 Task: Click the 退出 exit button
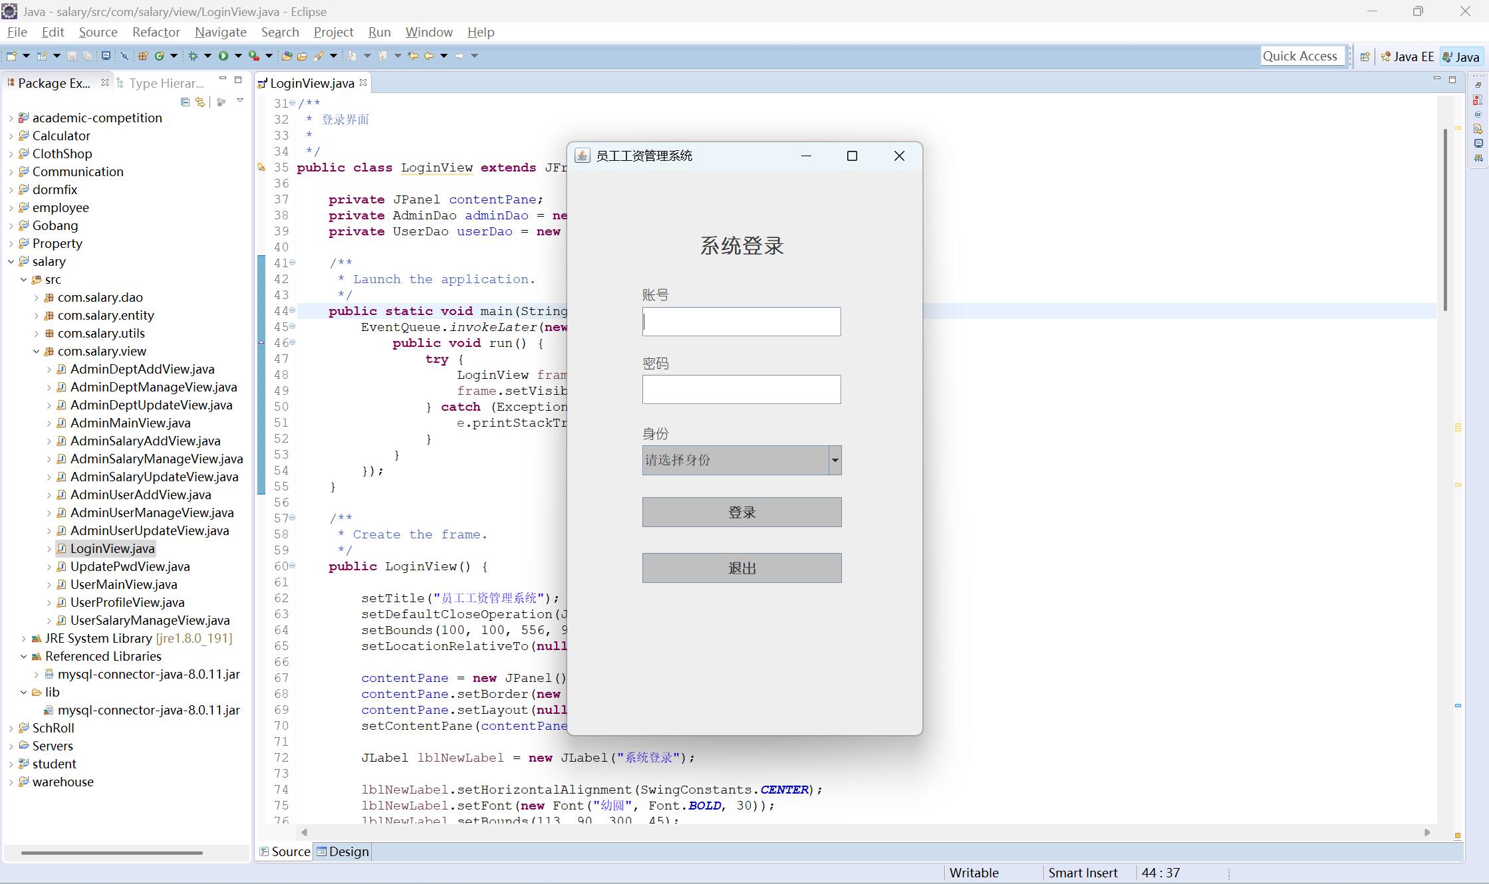coord(742,568)
